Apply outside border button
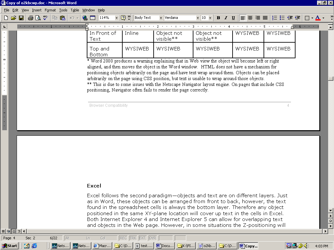The image size is (334, 250). click(307, 18)
